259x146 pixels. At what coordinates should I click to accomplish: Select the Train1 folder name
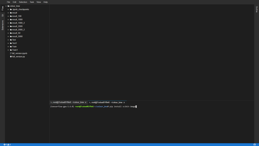click(15, 50)
